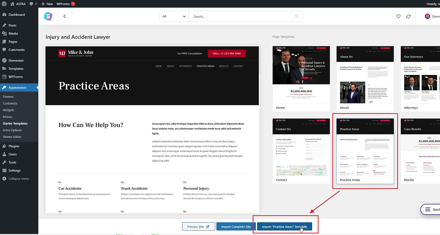Open Pages in the sidebar

click(x=19, y=42)
